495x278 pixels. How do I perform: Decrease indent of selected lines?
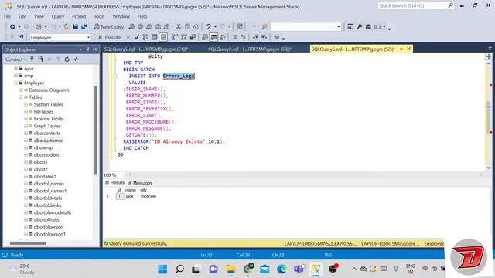click(x=255, y=37)
